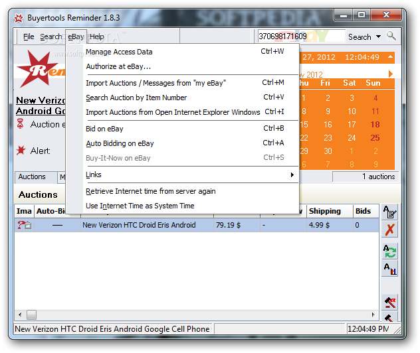Click the 4.99 $ shipping cell
This screenshot has width=420, height=353.
330,225
